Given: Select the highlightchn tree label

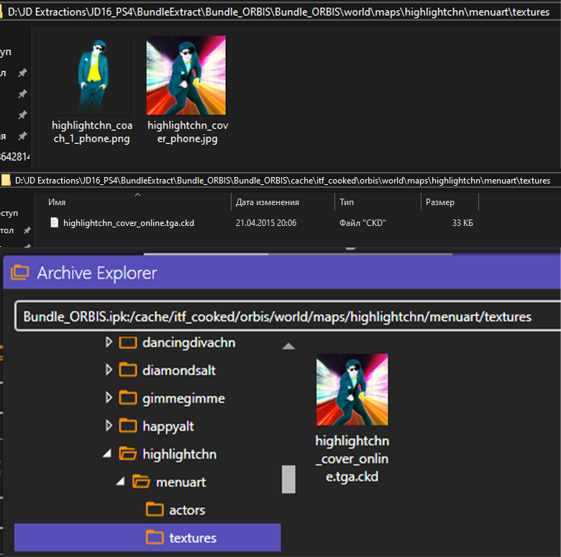Looking at the screenshot, I should pos(180,454).
